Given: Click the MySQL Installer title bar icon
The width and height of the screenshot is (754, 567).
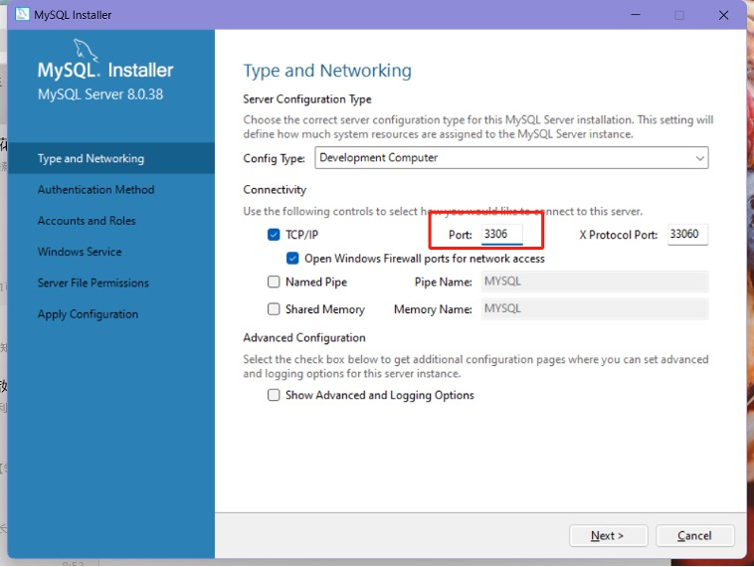Looking at the screenshot, I should (22, 15).
